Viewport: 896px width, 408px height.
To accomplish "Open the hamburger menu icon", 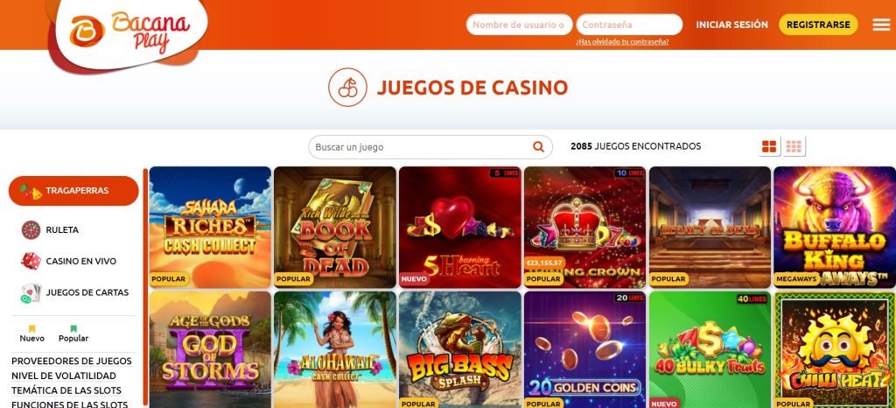I will point(881,25).
